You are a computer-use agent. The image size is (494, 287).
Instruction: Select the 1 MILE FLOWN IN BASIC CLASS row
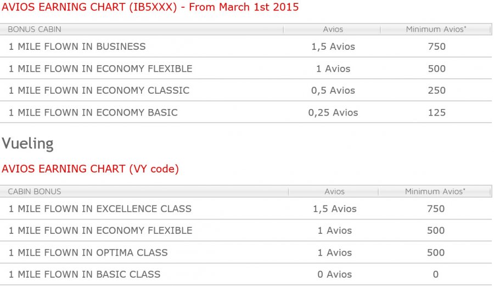pos(85,274)
